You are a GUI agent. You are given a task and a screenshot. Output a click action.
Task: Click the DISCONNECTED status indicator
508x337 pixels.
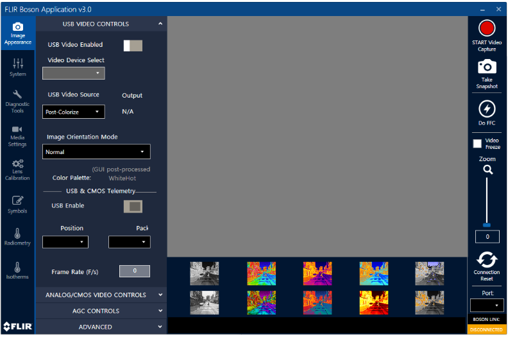[486, 329]
